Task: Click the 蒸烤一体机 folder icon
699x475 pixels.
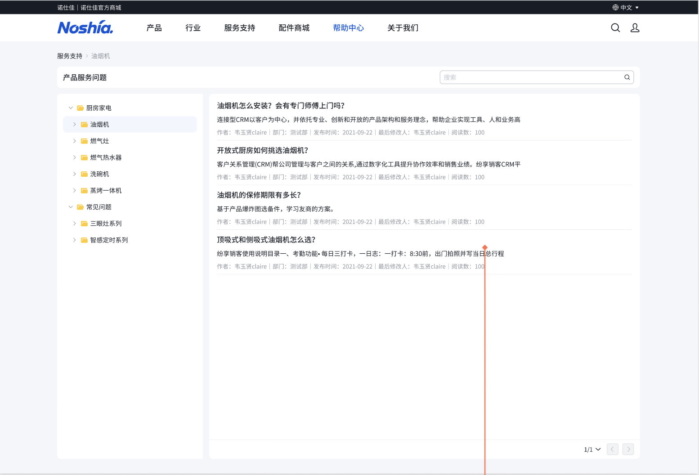Action: pos(84,190)
